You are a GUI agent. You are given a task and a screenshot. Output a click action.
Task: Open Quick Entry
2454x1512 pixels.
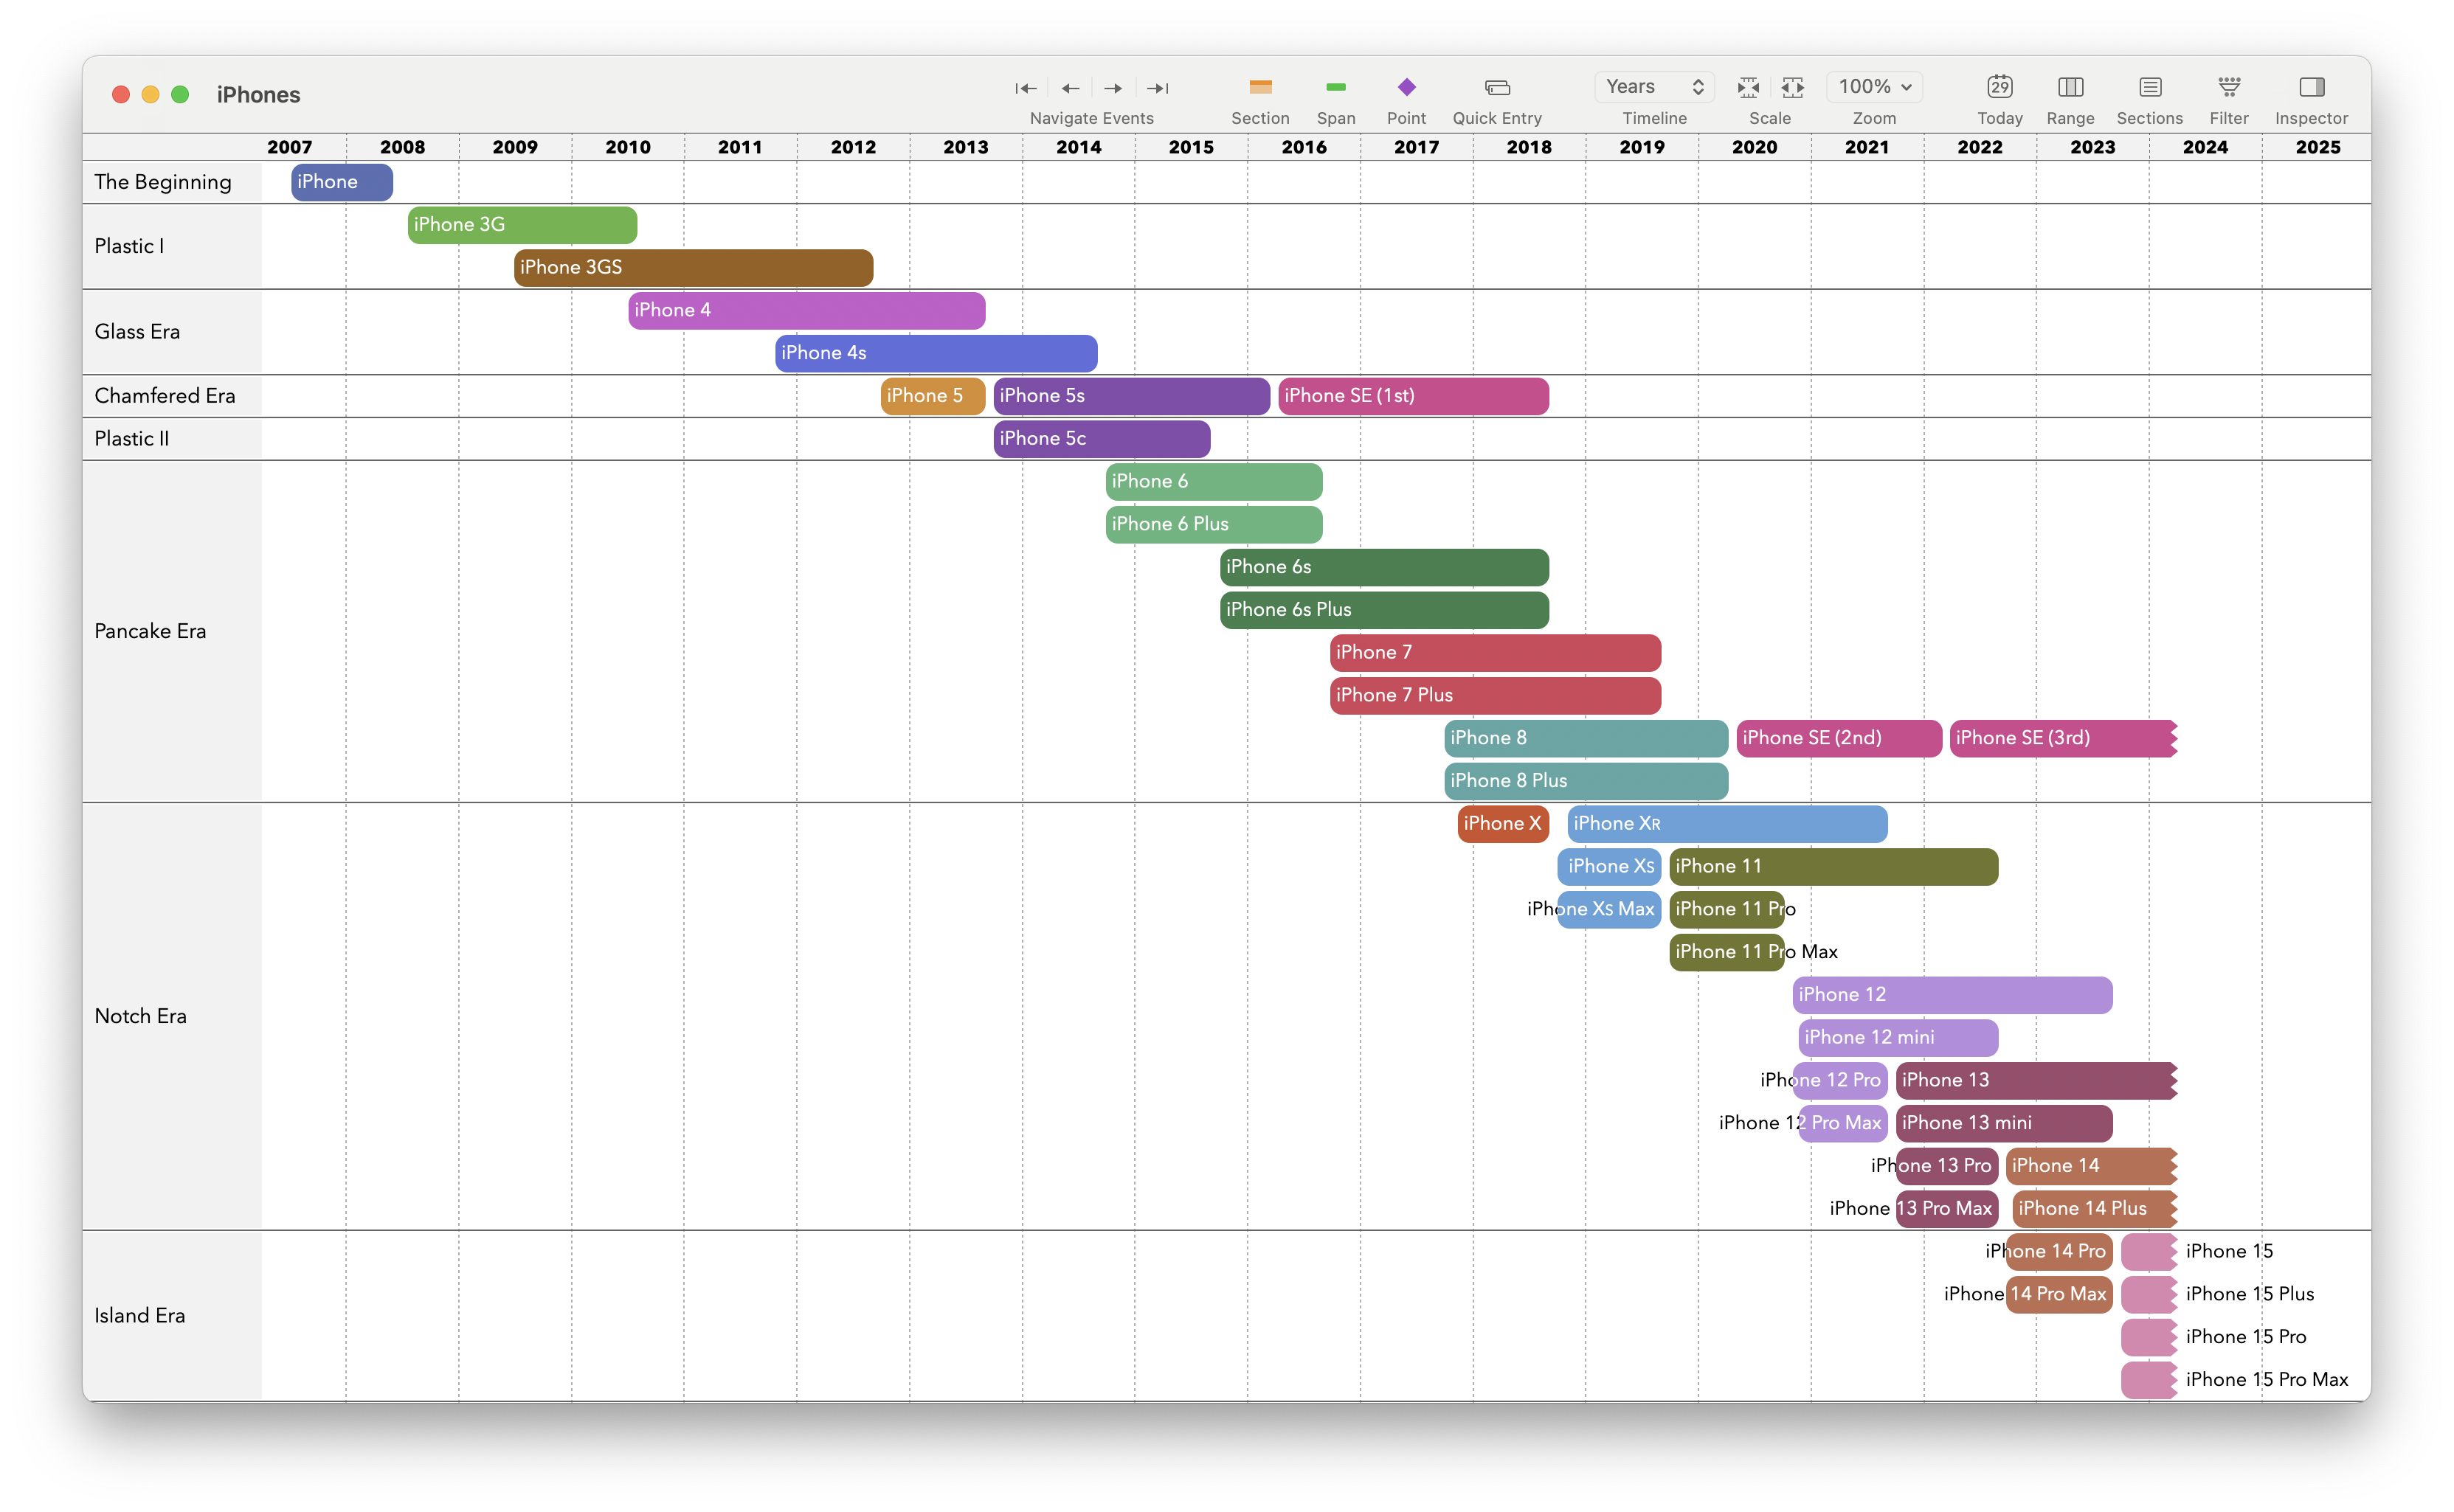click(1498, 88)
